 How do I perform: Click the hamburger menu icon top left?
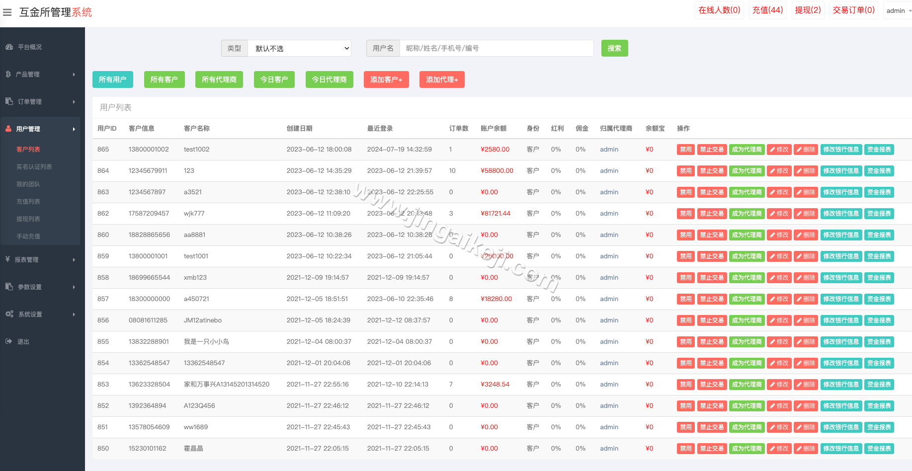7,12
